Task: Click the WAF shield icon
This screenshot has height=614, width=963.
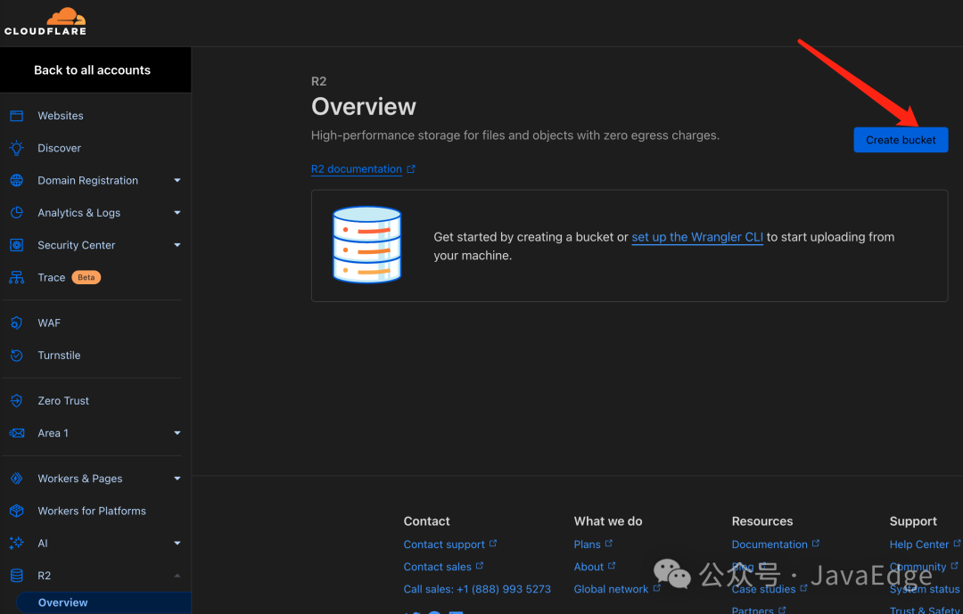Action: (x=17, y=323)
